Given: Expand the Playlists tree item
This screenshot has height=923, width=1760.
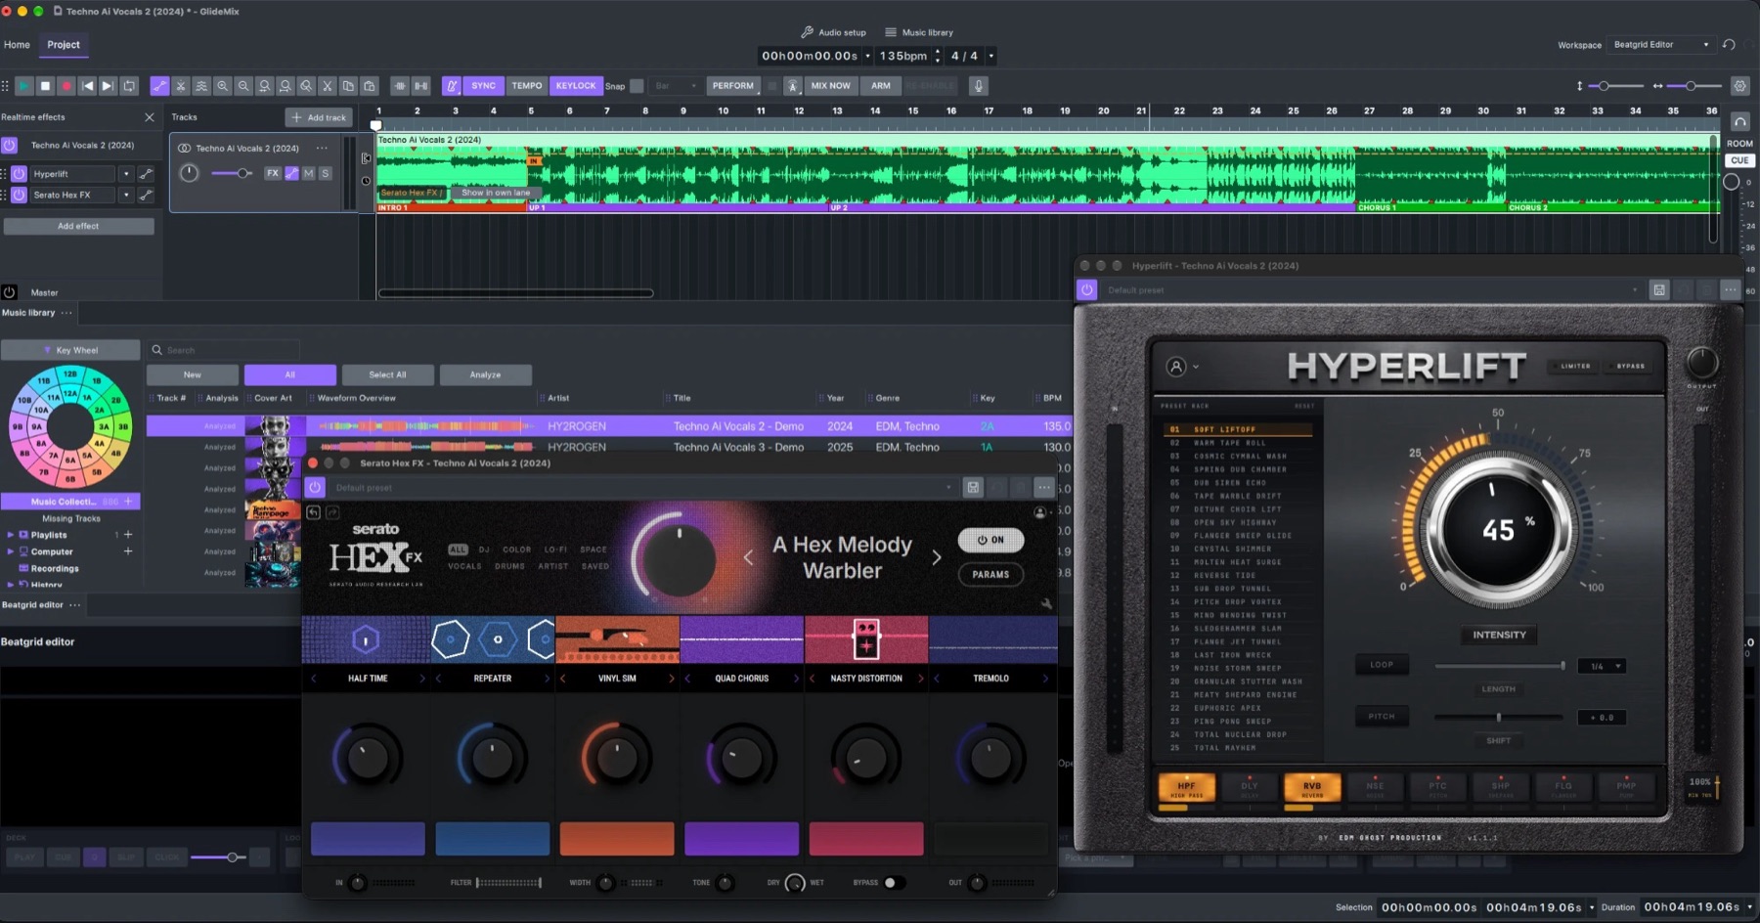Looking at the screenshot, I should click(x=11, y=536).
